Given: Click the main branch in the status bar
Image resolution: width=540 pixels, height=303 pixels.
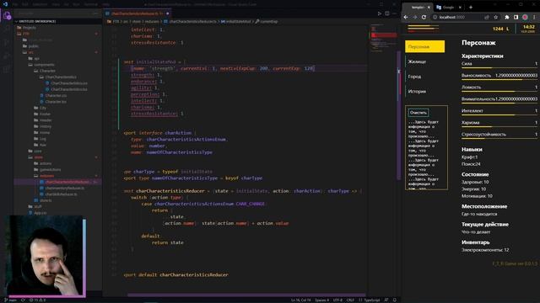Looking at the screenshot, I should tap(11, 300).
